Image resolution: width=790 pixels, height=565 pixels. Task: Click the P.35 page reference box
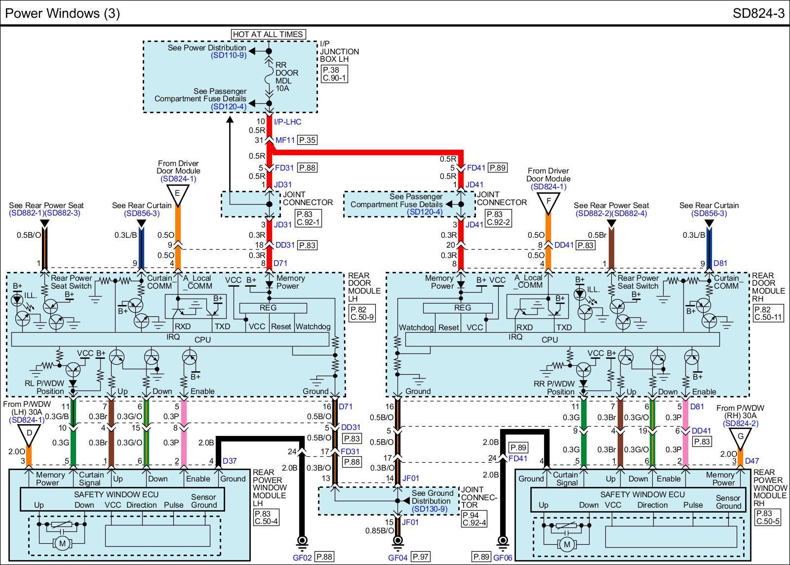click(307, 140)
